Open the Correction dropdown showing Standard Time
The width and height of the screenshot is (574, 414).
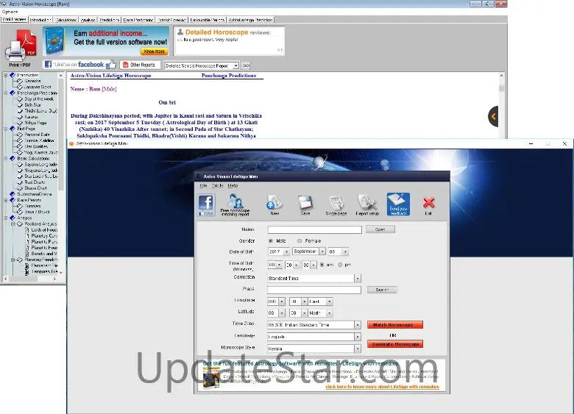[x=358, y=279]
